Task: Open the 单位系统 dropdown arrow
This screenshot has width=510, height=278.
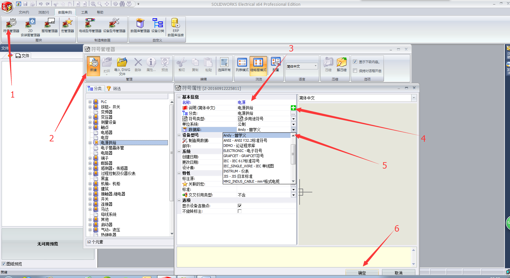Action: [293, 124]
